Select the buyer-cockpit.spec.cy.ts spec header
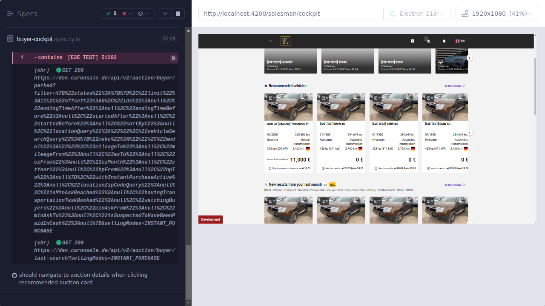This screenshot has width=545, height=306. [x=48, y=38]
